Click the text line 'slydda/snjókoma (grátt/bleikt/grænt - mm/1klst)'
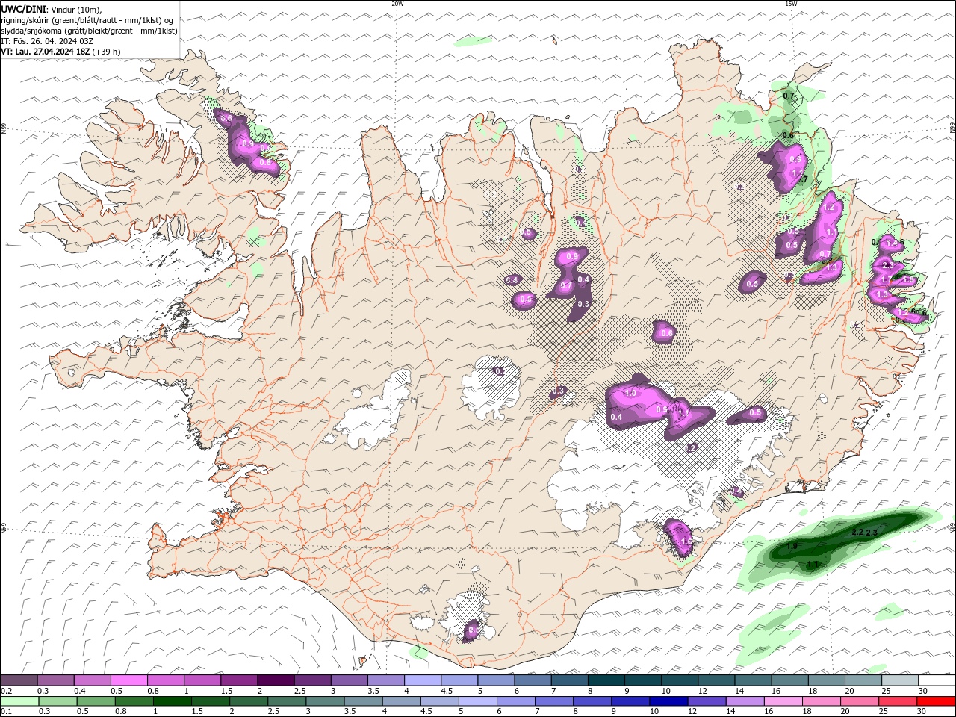The height and width of the screenshot is (717, 956). [89, 31]
